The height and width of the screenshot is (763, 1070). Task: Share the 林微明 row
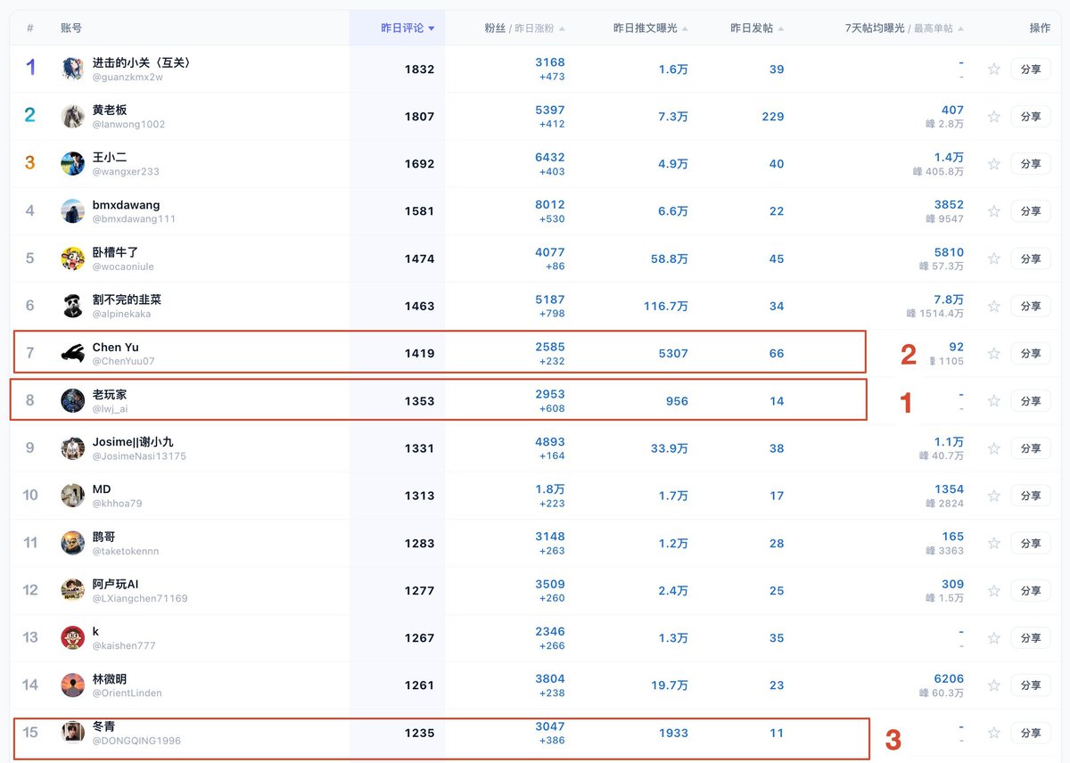click(x=1031, y=685)
